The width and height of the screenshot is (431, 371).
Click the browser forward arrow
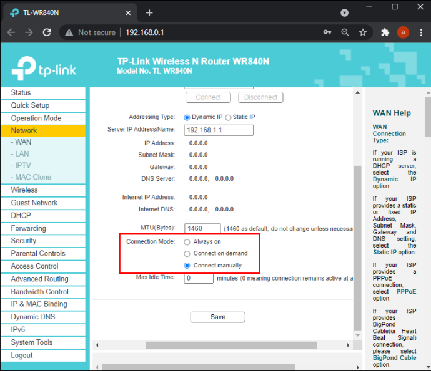(x=29, y=32)
